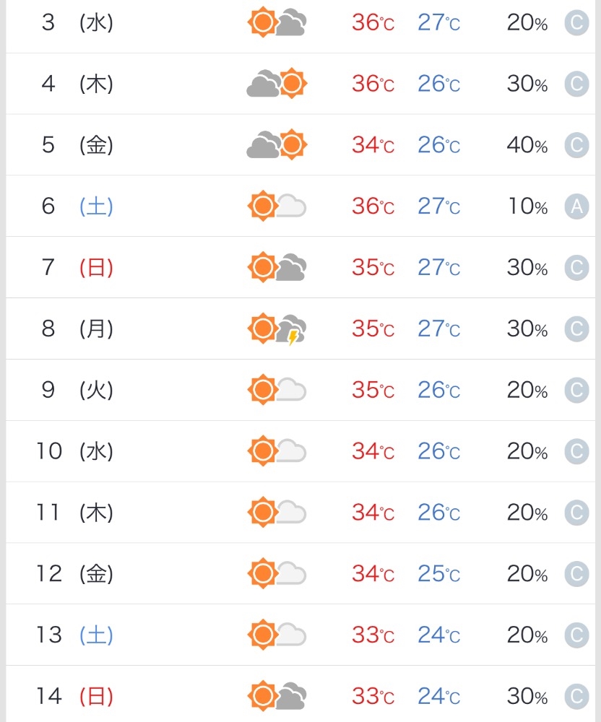Open the day 11 (木) forecast row
The height and width of the screenshot is (722, 601).
300,512
